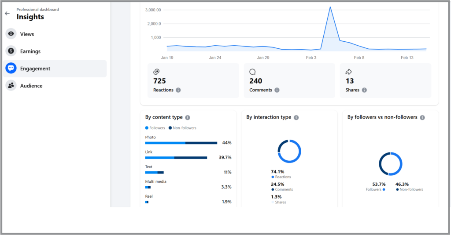The width and height of the screenshot is (451, 235).
Task: Click the Views eye icon
Action: (x=11, y=34)
